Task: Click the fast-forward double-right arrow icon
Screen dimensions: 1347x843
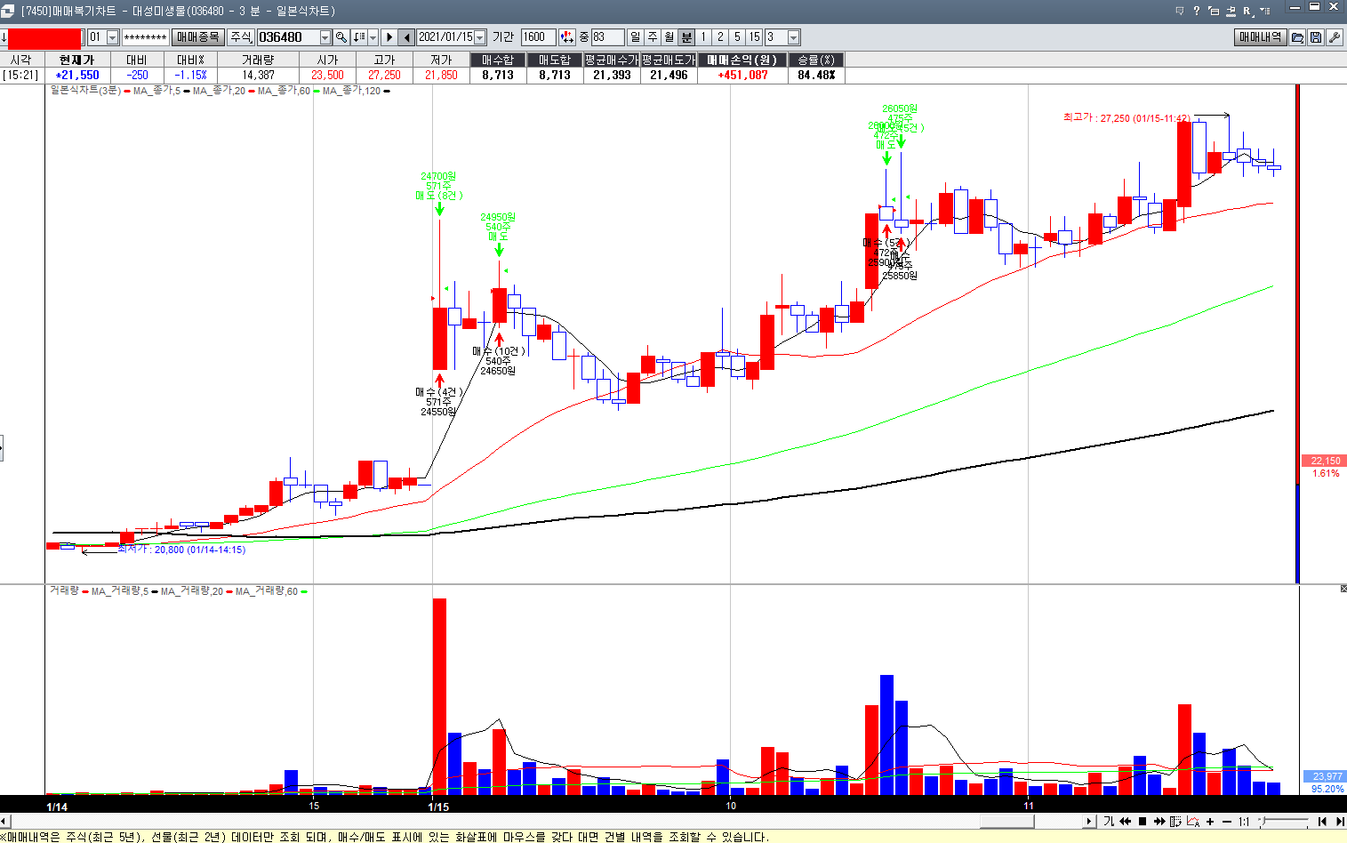Action: click(x=1159, y=822)
